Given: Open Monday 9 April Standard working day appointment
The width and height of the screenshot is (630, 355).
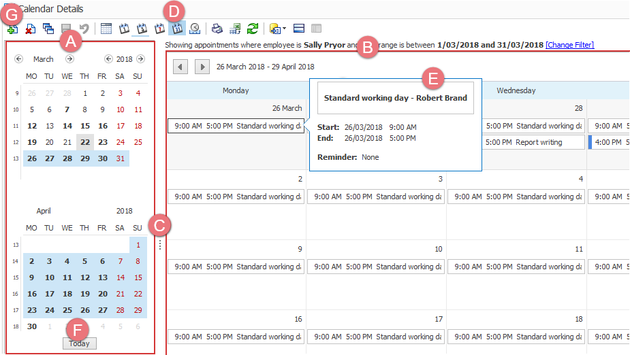Looking at the screenshot, I should pos(236,267).
